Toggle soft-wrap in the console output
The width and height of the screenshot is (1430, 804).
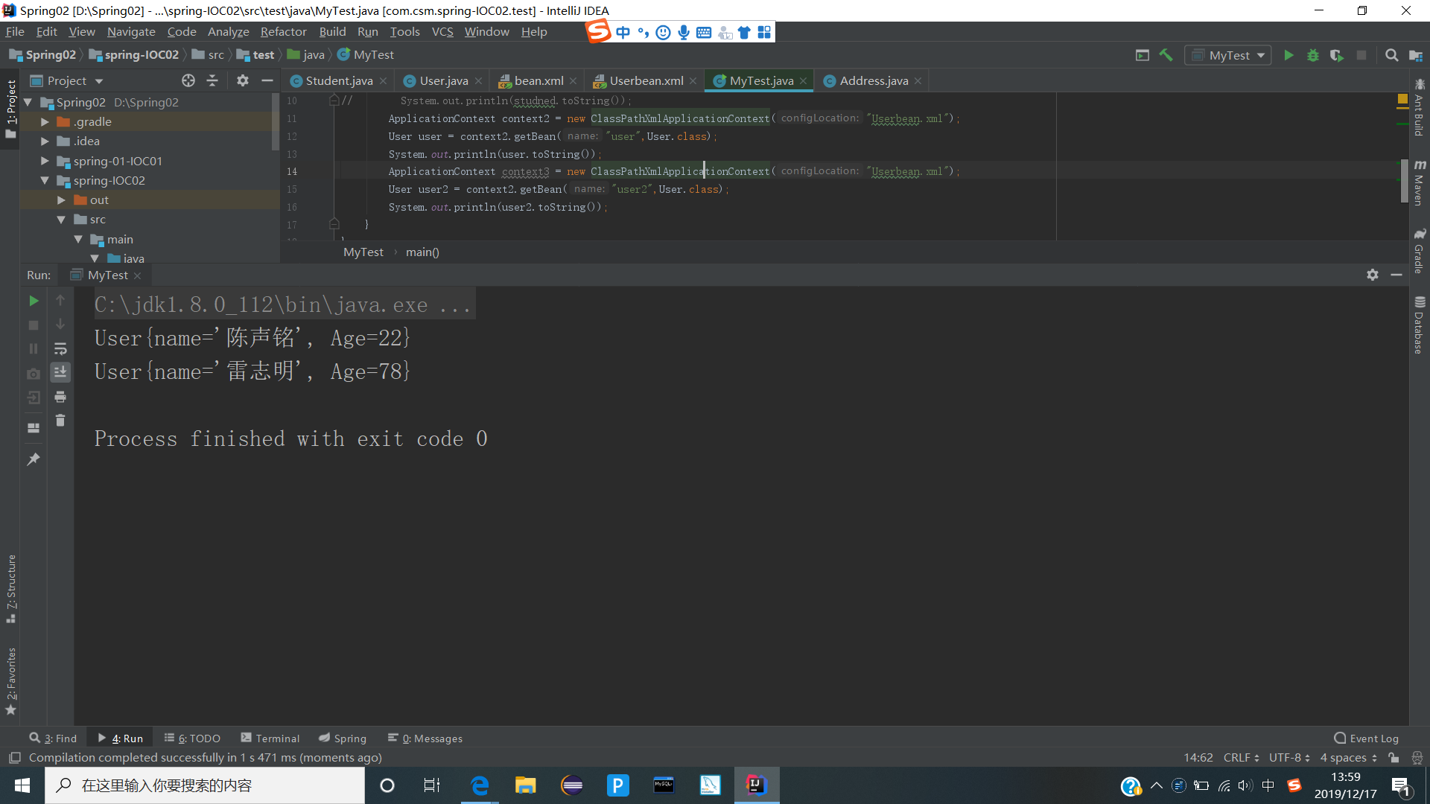(x=60, y=348)
